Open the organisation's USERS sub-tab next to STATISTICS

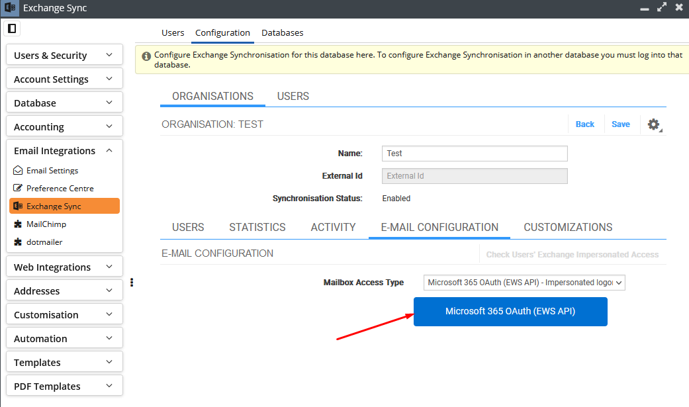[x=188, y=227]
